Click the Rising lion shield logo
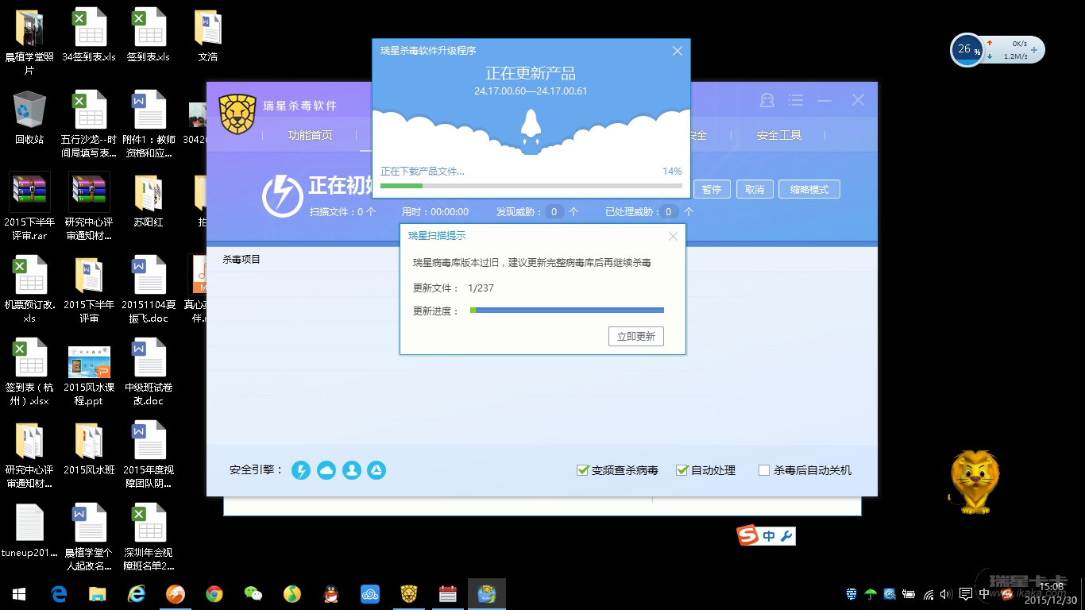Image resolution: width=1085 pixels, height=610 pixels. pos(237,114)
